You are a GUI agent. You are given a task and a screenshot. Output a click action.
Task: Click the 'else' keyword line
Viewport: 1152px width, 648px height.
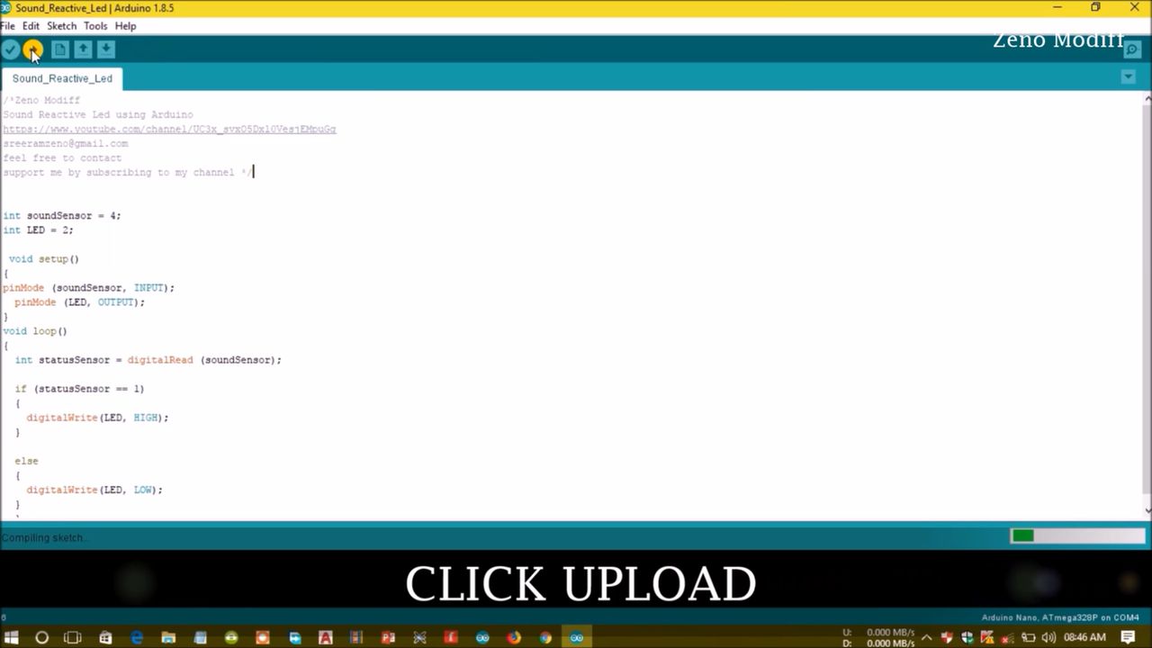(x=26, y=461)
